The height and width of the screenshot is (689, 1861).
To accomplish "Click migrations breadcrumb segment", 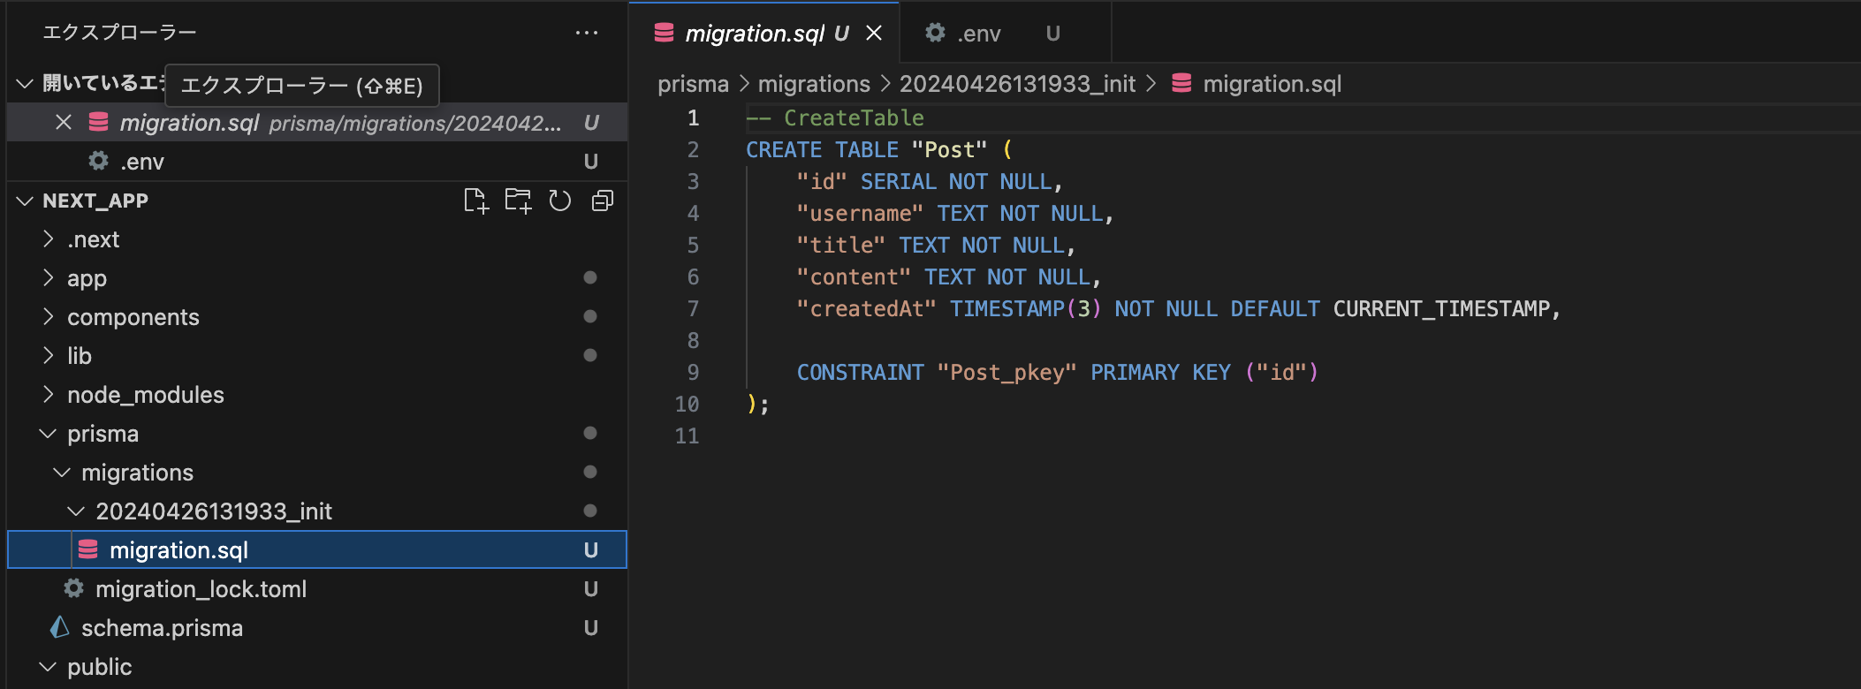I will tap(814, 84).
